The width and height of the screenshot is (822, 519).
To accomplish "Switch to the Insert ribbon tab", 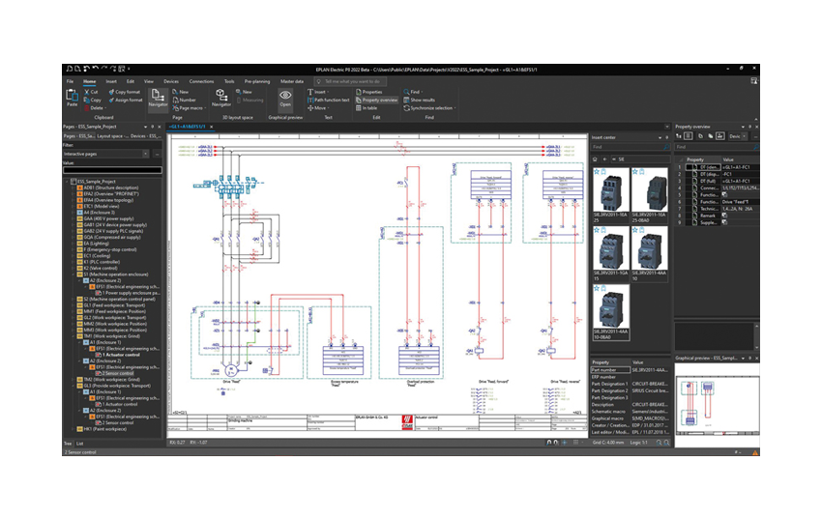I will (111, 81).
